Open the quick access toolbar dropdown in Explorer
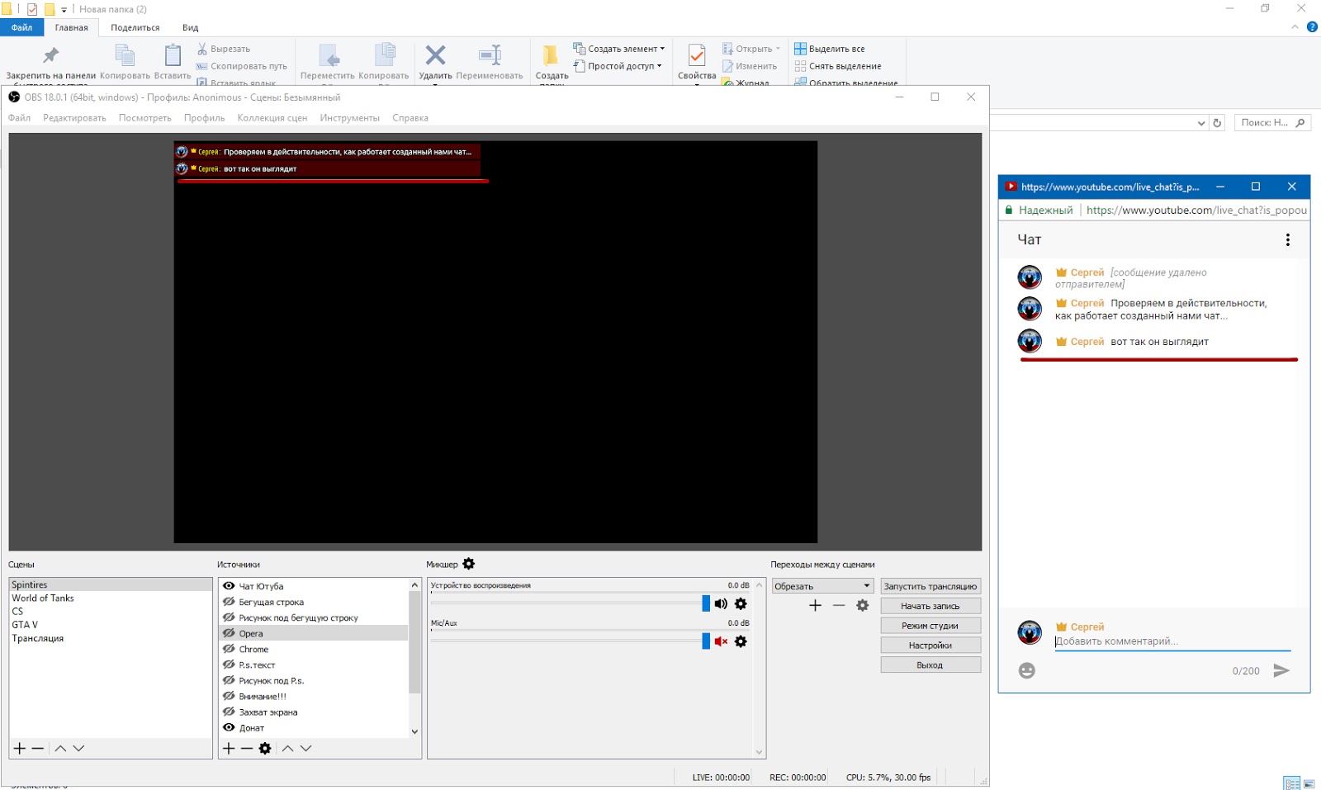Image resolution: width=1321 pixels, height=790 pixels. (x=64, y=10)
